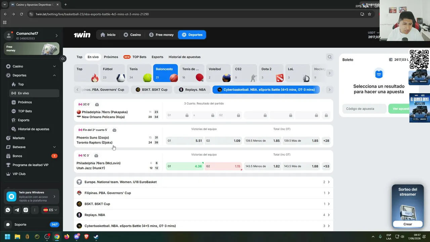The image size is (430, 242).
Task: Expand the Betwave section in the sidebar
Action: [x=54, y=147]
